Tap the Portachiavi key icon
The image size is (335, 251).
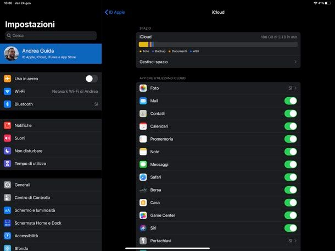point(143,241)
